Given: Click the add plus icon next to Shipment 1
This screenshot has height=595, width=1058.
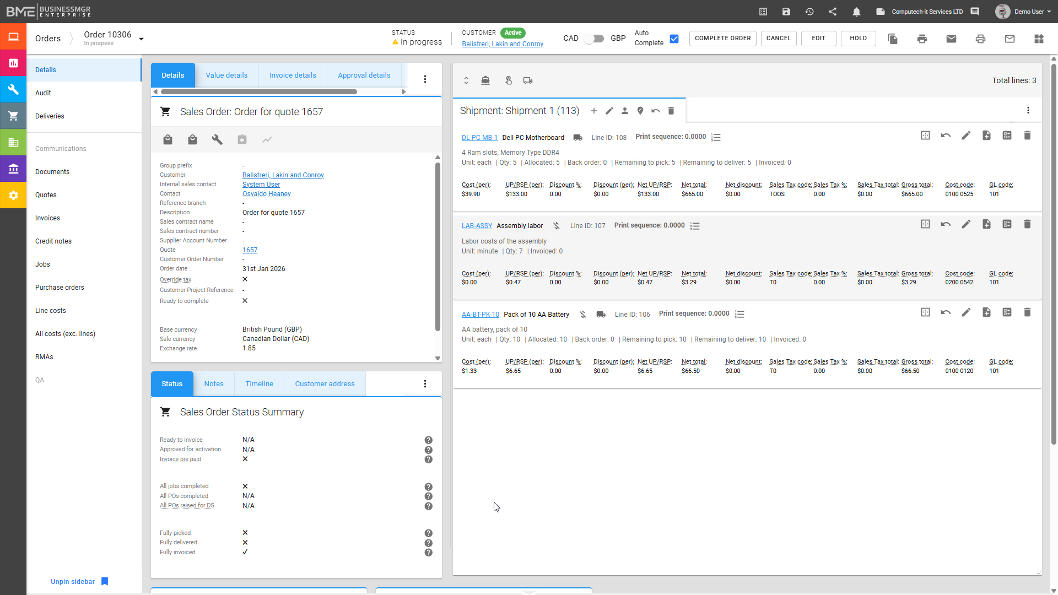Looking at the screenshot, I should point(594,111).
